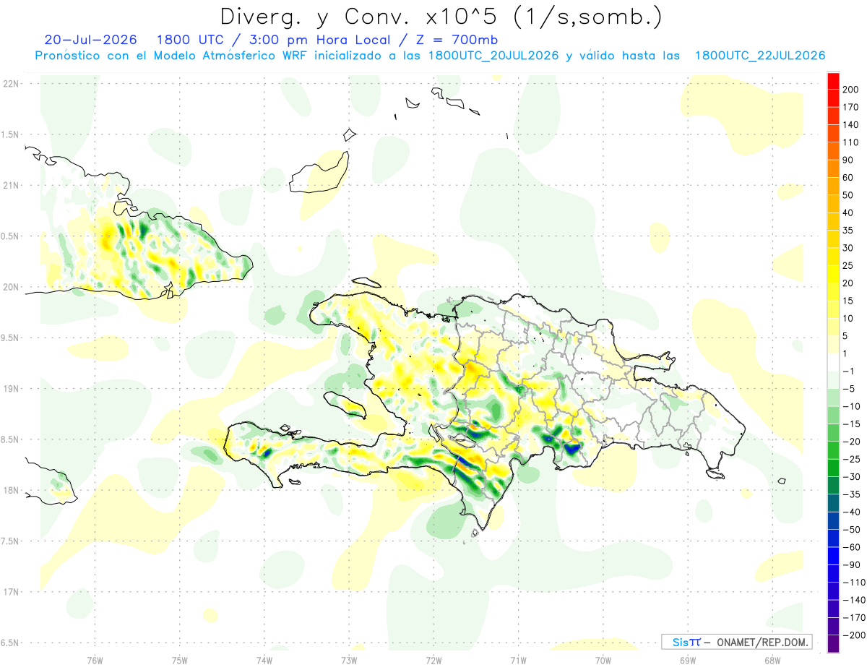867x670 pixels.
Task: Click the '71W' longitude label
Action: (518, 660)
